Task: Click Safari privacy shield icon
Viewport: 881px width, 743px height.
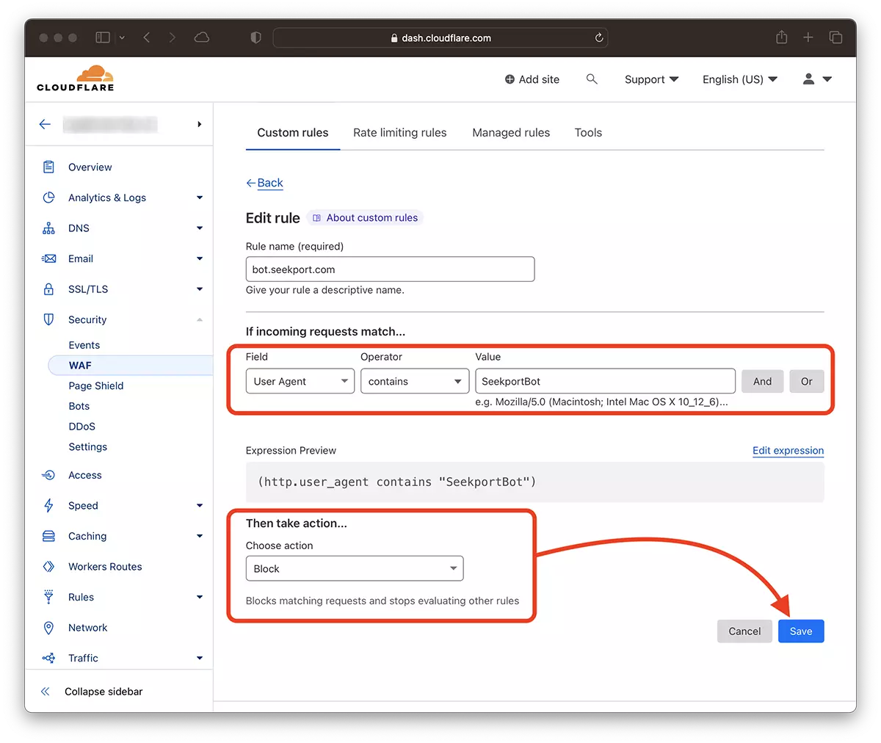Action: click(x=255, y=37)
